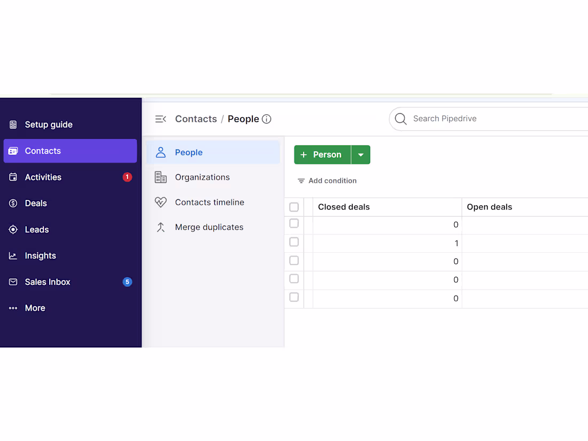
Task: Open the Merge duplicates submenu item
Action: coord(213,227)
